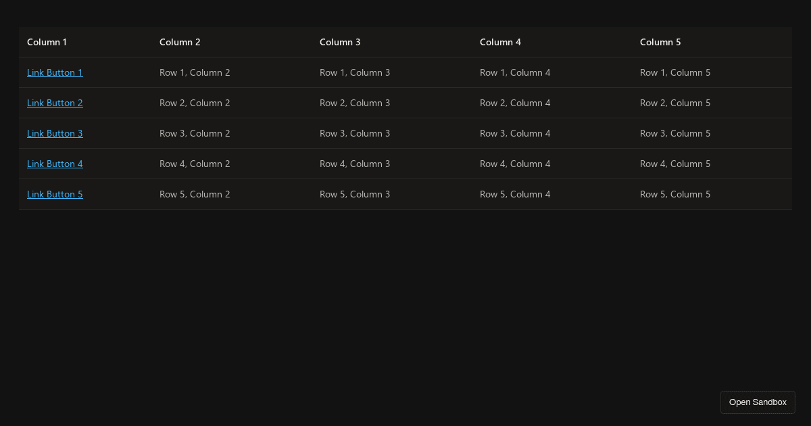Viewport: 811px width, 426px height.
Task: Follow Link Button 2
Action: [x=55, y=103]
